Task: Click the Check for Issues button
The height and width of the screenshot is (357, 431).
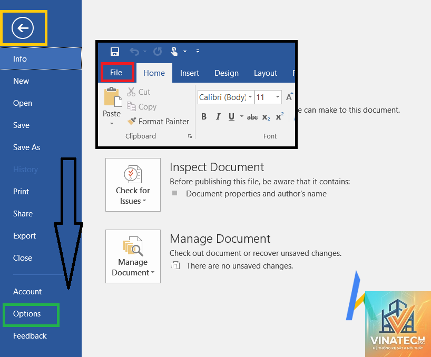Action: (x=133, y=185)
